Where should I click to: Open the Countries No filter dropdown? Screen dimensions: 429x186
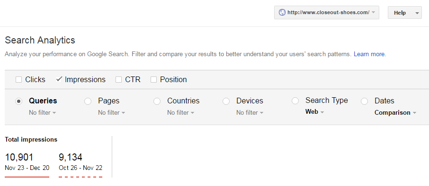click(181, 113)
